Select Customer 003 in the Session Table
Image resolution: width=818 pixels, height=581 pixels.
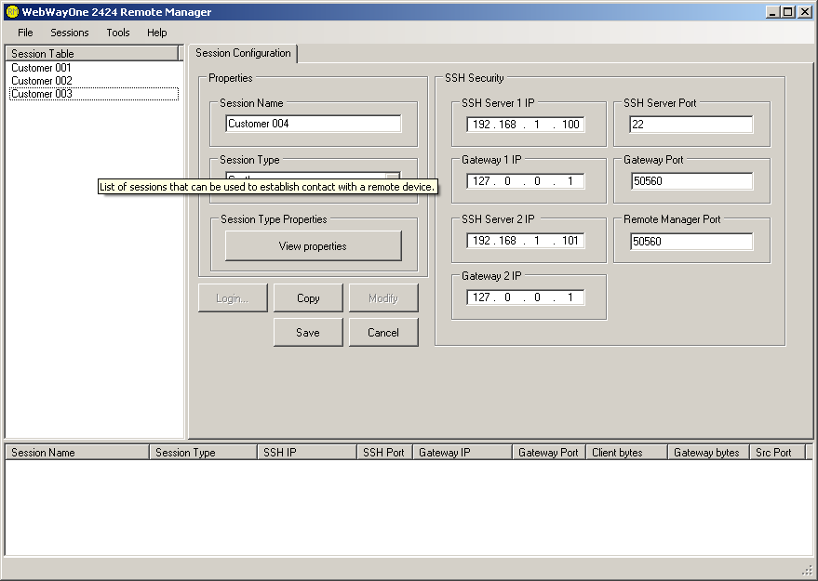41,94
